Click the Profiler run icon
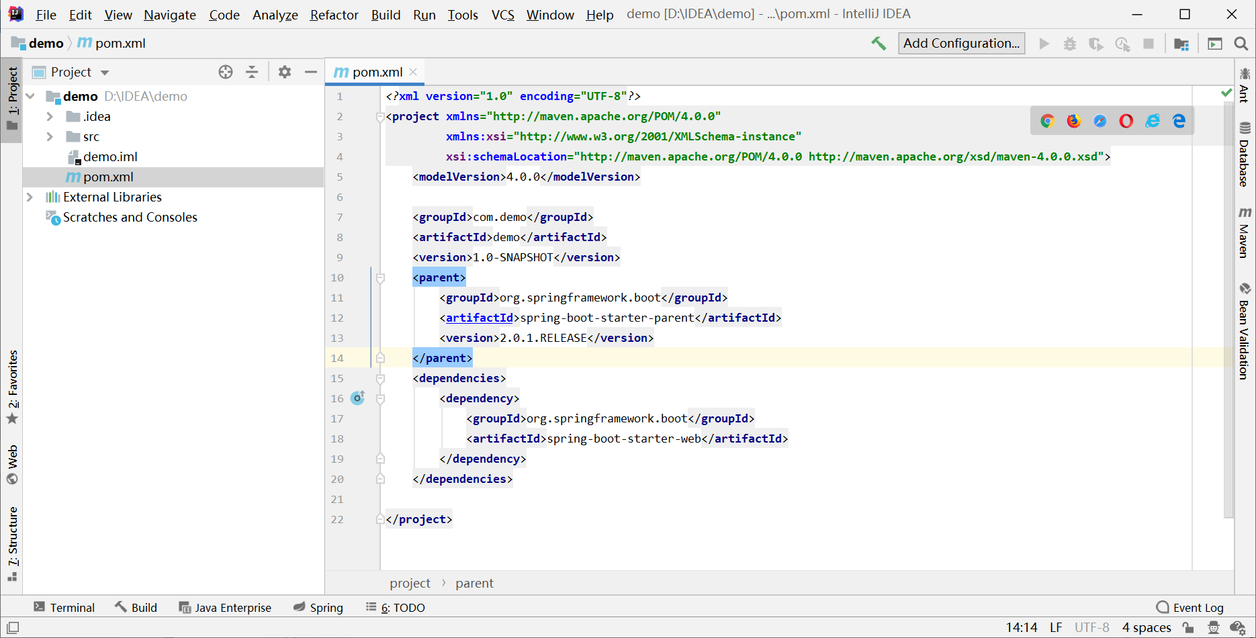Image resolution: width=1256 pixels, height=638 pixels. coord(1122,44)
